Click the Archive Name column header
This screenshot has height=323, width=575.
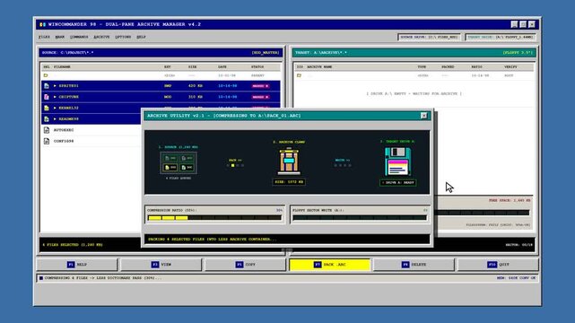[319, 66]
